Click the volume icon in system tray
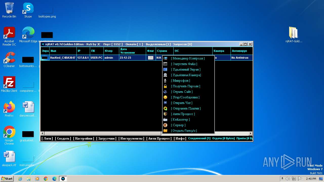This screenshot has width=324, height=182. [x=288, y=179]
